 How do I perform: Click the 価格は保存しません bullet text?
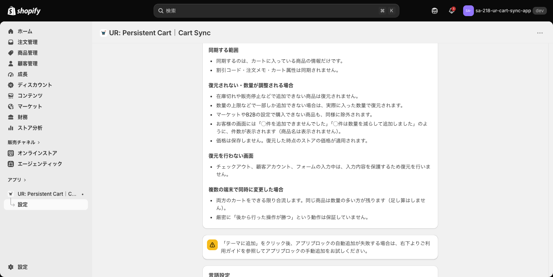292,141
